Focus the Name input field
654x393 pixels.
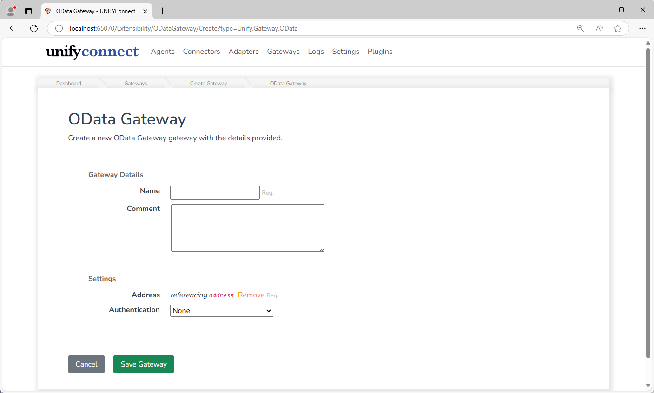(x=215, y=193)
